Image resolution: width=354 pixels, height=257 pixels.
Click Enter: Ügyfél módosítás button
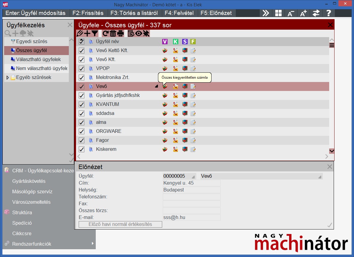35,13
